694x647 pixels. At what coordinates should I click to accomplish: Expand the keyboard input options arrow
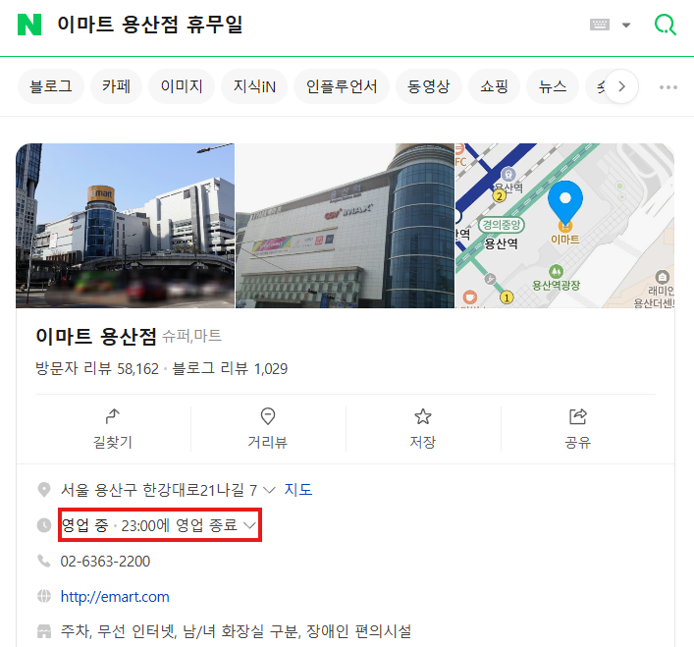point(626,25)
